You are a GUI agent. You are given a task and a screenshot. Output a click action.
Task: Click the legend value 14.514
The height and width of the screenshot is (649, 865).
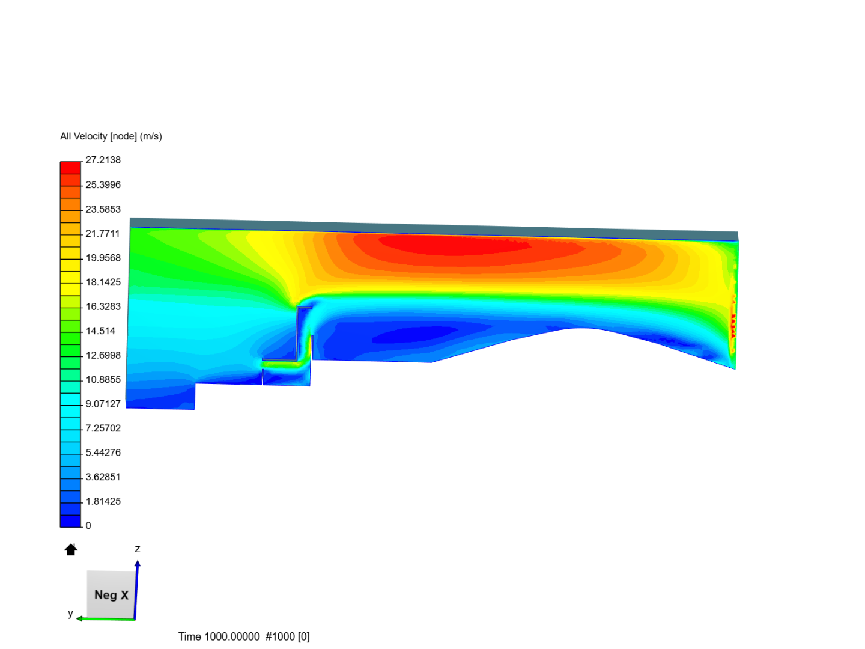click(100, 331)
